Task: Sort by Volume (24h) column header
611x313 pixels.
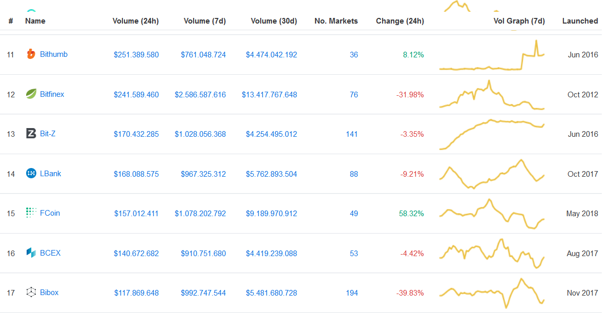Action: pyautogui.click(x=136, y=21)
